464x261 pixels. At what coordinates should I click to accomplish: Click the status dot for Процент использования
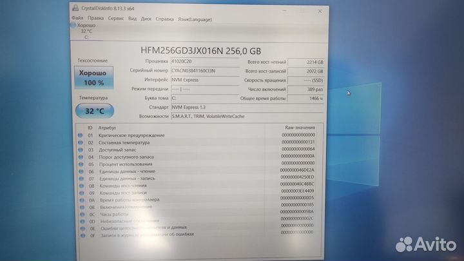(81, 164)
